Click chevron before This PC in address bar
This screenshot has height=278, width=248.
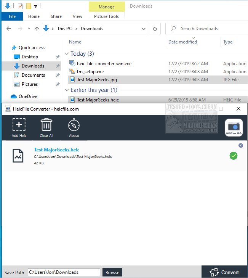coord(53,29)
